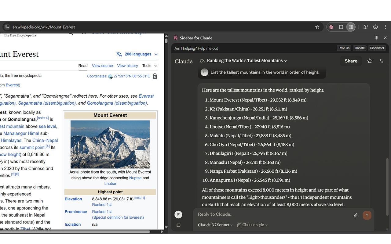
Task: Toggle Claude's left sidebar panel icon
Action: (x=178, y=225)
